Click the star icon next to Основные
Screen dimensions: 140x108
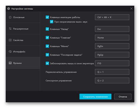pos(10,17)
